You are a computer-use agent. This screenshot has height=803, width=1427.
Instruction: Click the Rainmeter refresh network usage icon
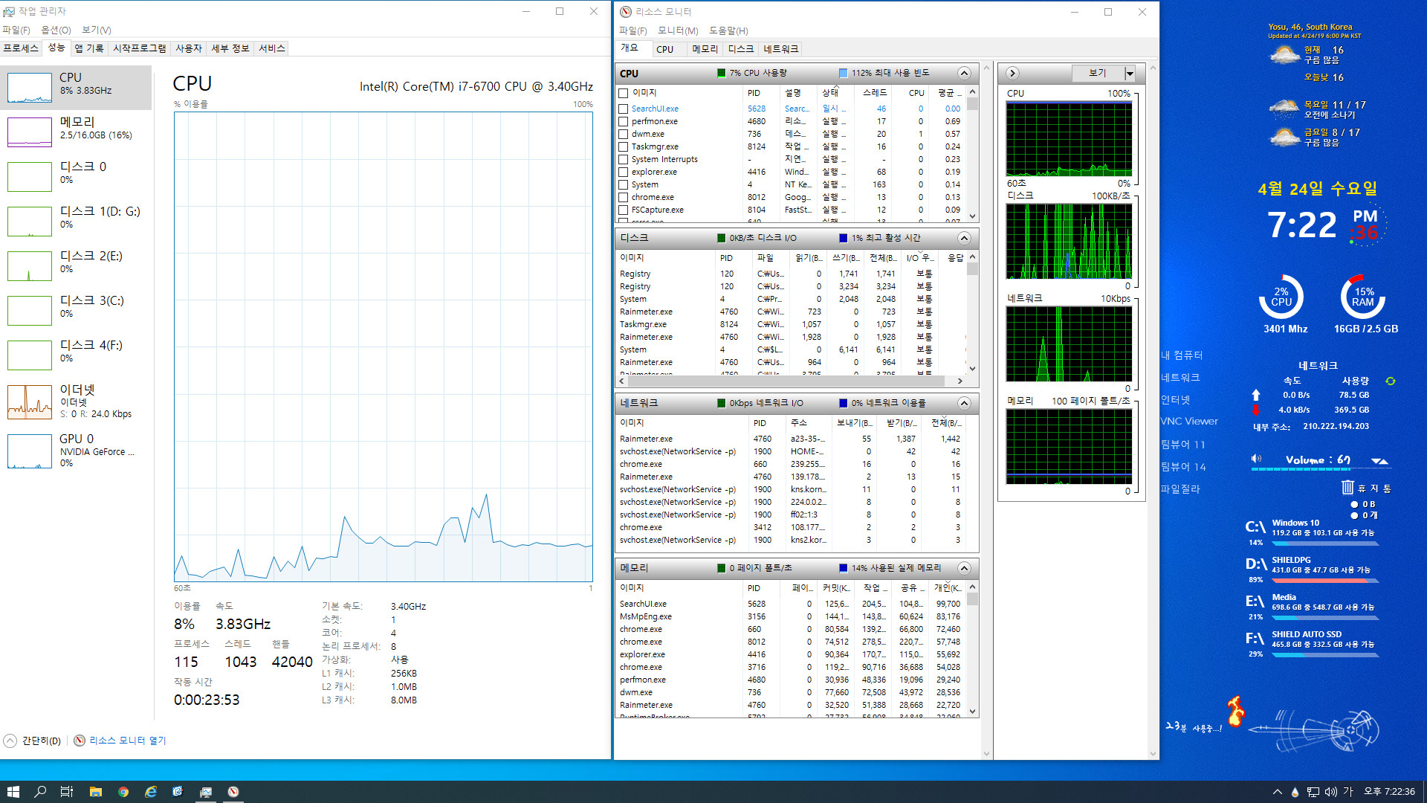(1390, 381)
